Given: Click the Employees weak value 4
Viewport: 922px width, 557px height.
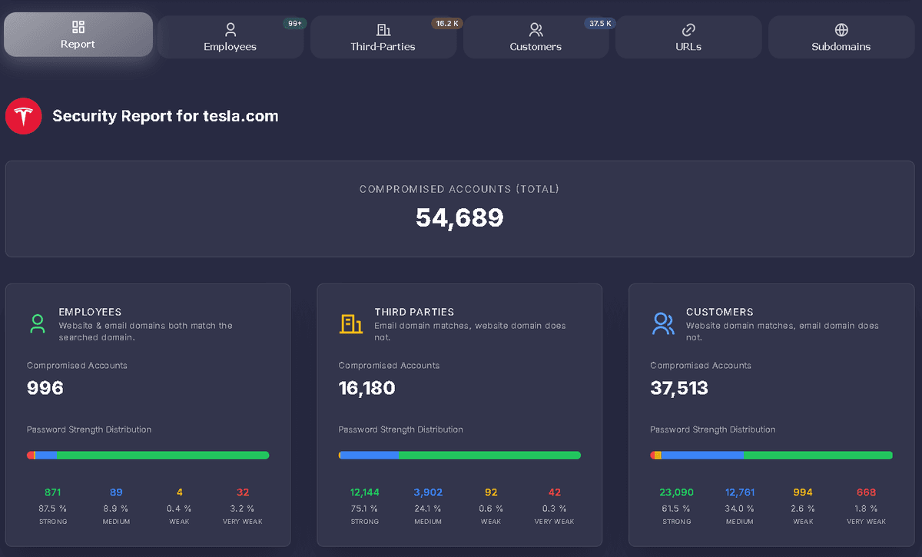Looking at the screenshot, I should (180, 492).
